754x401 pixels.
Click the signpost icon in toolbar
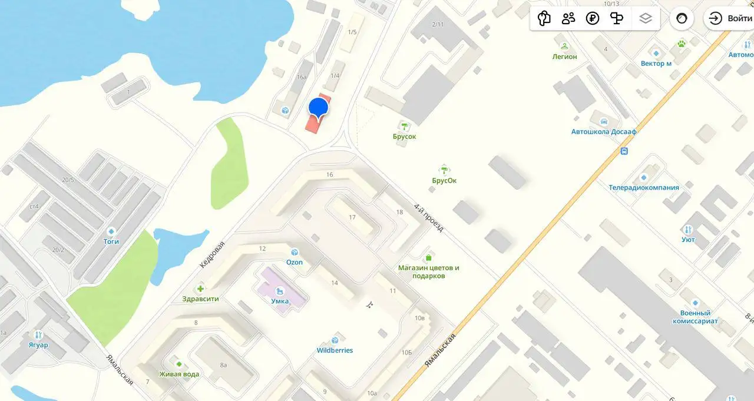point(617,18)
